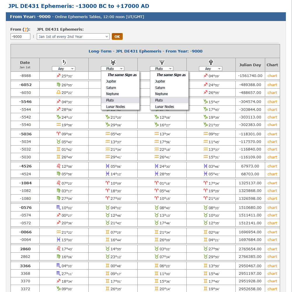292x292 pixels.
Task: Click Julian Day value 2765654.00
Action: 250,249
